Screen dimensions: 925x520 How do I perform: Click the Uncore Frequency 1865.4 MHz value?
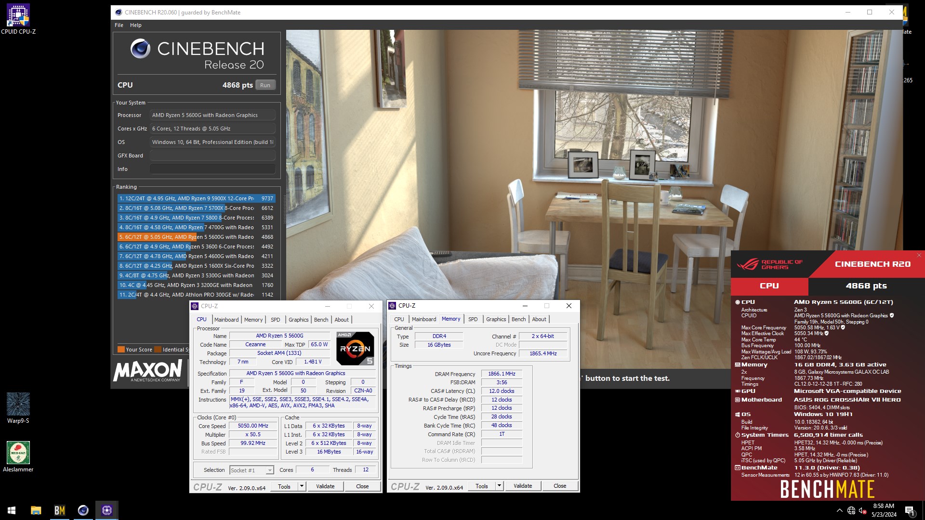tap(543, 354)
